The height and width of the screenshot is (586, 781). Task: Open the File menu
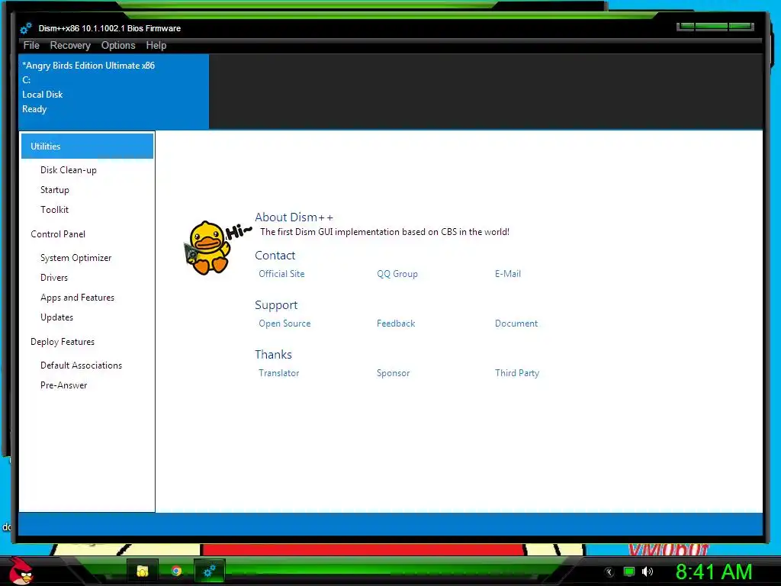pos(31,45)
